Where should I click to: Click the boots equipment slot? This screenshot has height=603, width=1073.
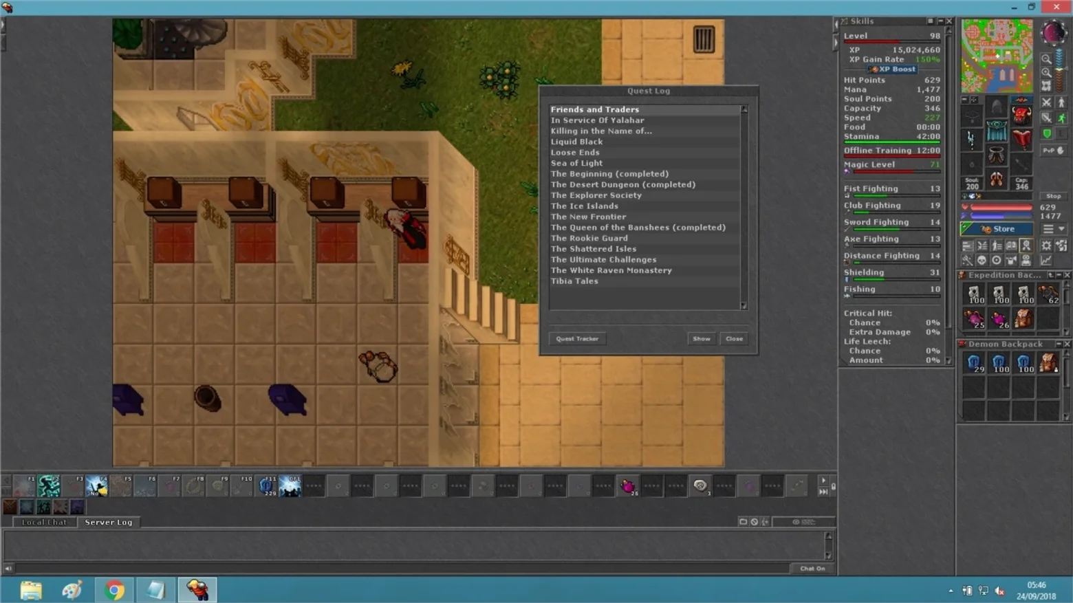[997, 179]
